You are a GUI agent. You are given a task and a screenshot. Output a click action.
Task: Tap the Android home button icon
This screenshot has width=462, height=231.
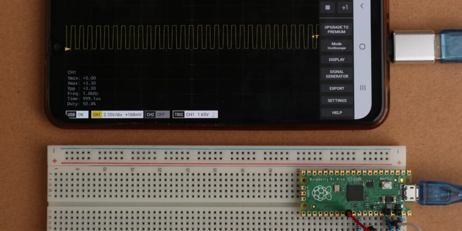362,46
